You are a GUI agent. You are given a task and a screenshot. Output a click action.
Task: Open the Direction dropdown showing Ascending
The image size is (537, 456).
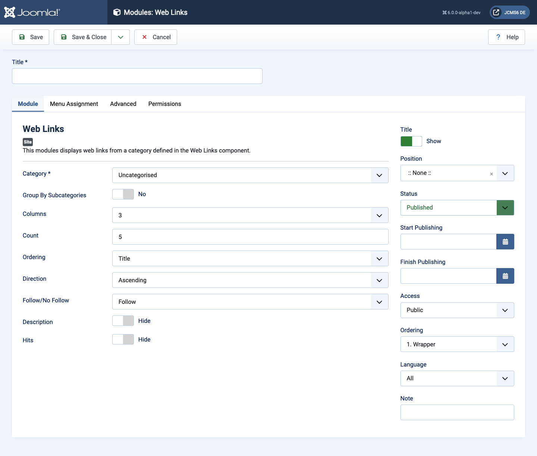pos(250,280)
